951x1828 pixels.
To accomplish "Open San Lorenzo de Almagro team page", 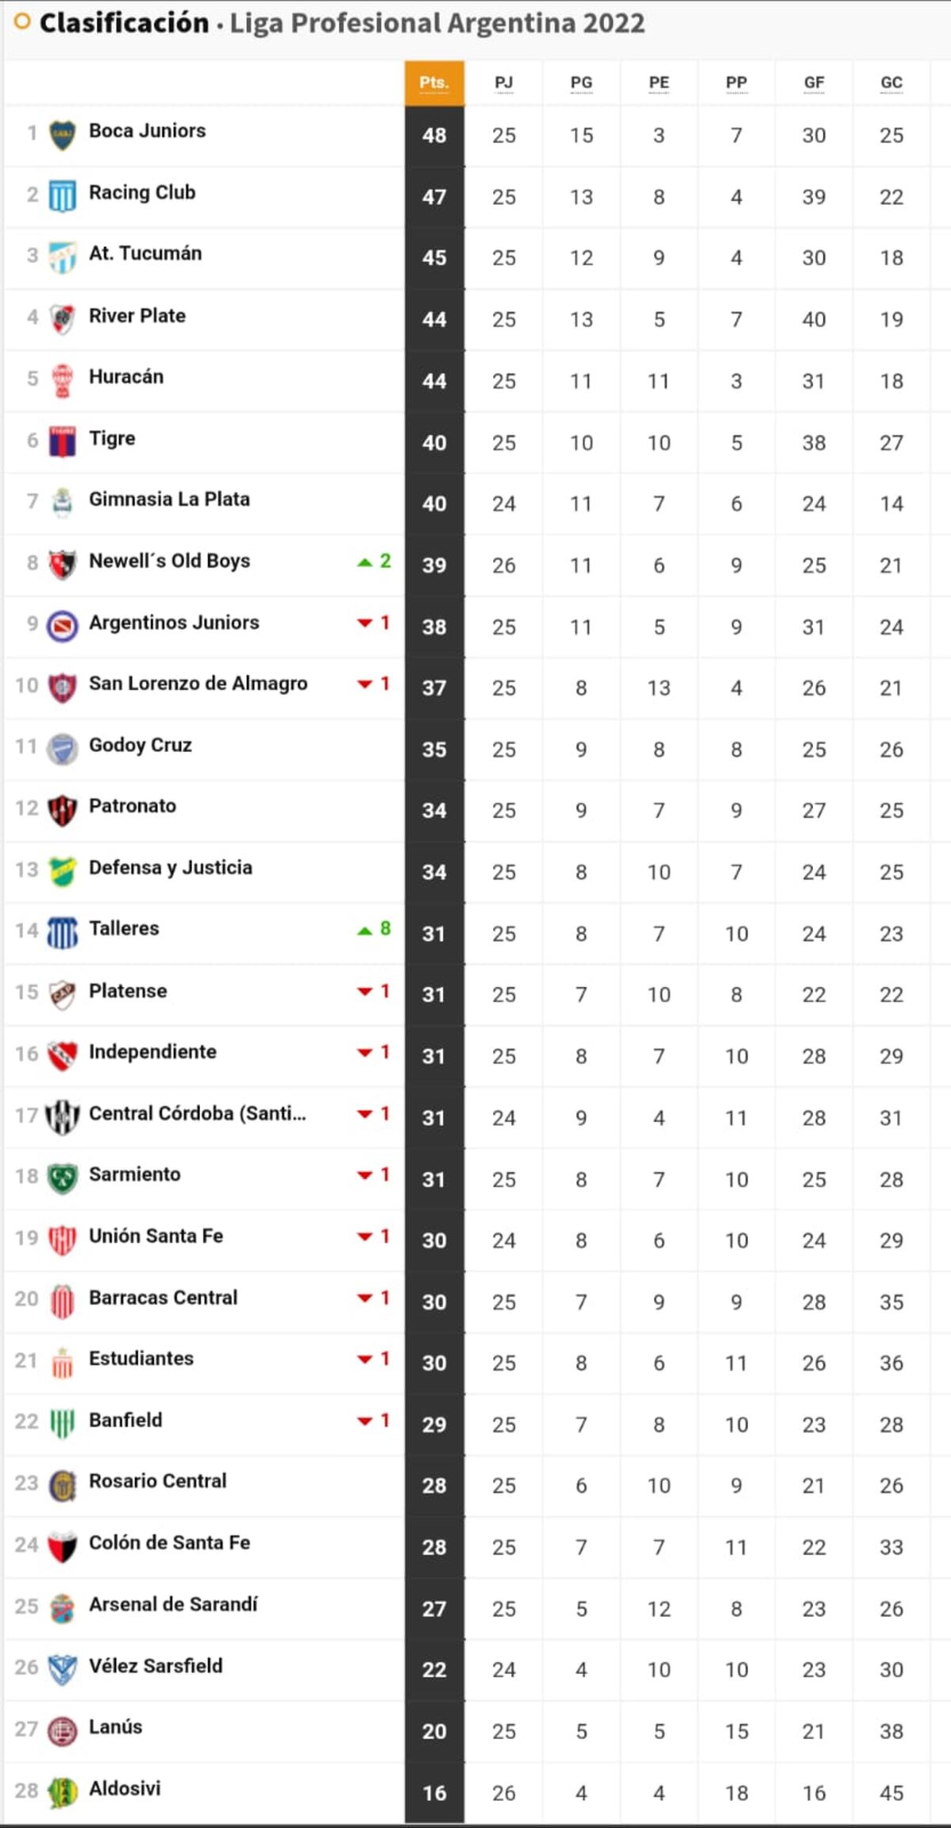I will (x=197, y=683).
